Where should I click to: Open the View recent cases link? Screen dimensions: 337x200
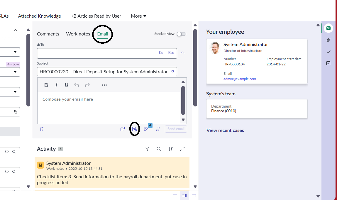click(x=225, y=130)
